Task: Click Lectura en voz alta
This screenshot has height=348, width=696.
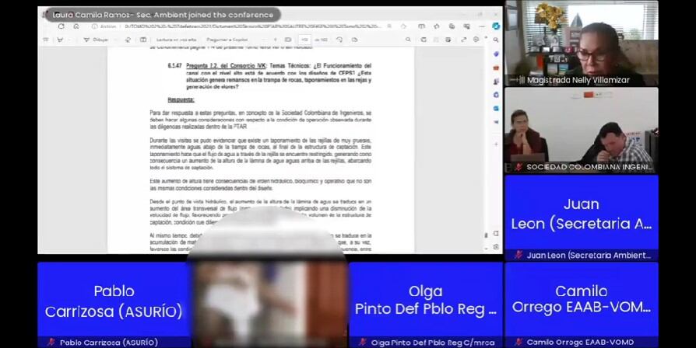Action: tap(176, 40)
